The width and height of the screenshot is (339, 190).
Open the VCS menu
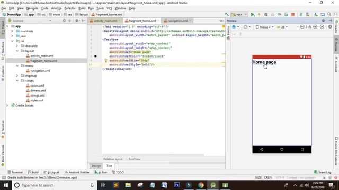click(109, 8)
